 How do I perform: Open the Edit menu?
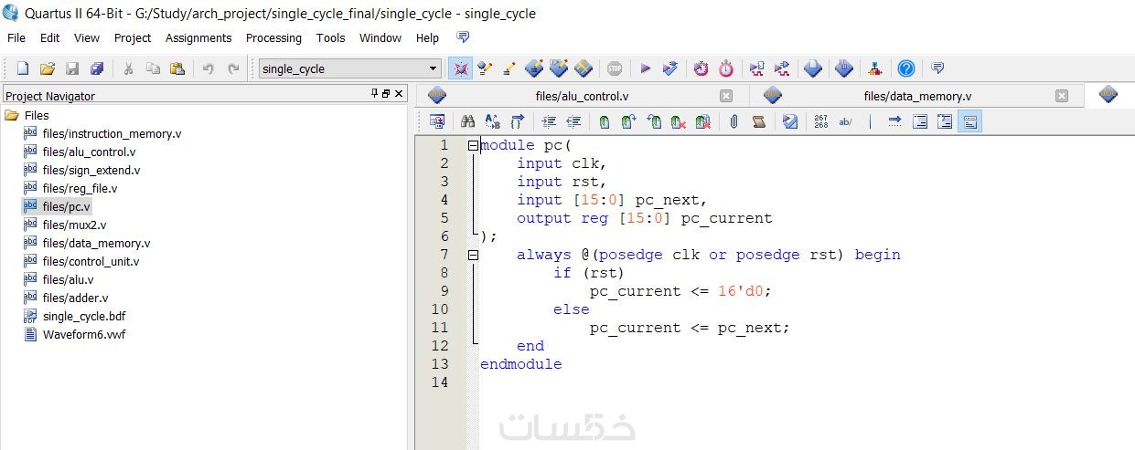coord(49,37)
